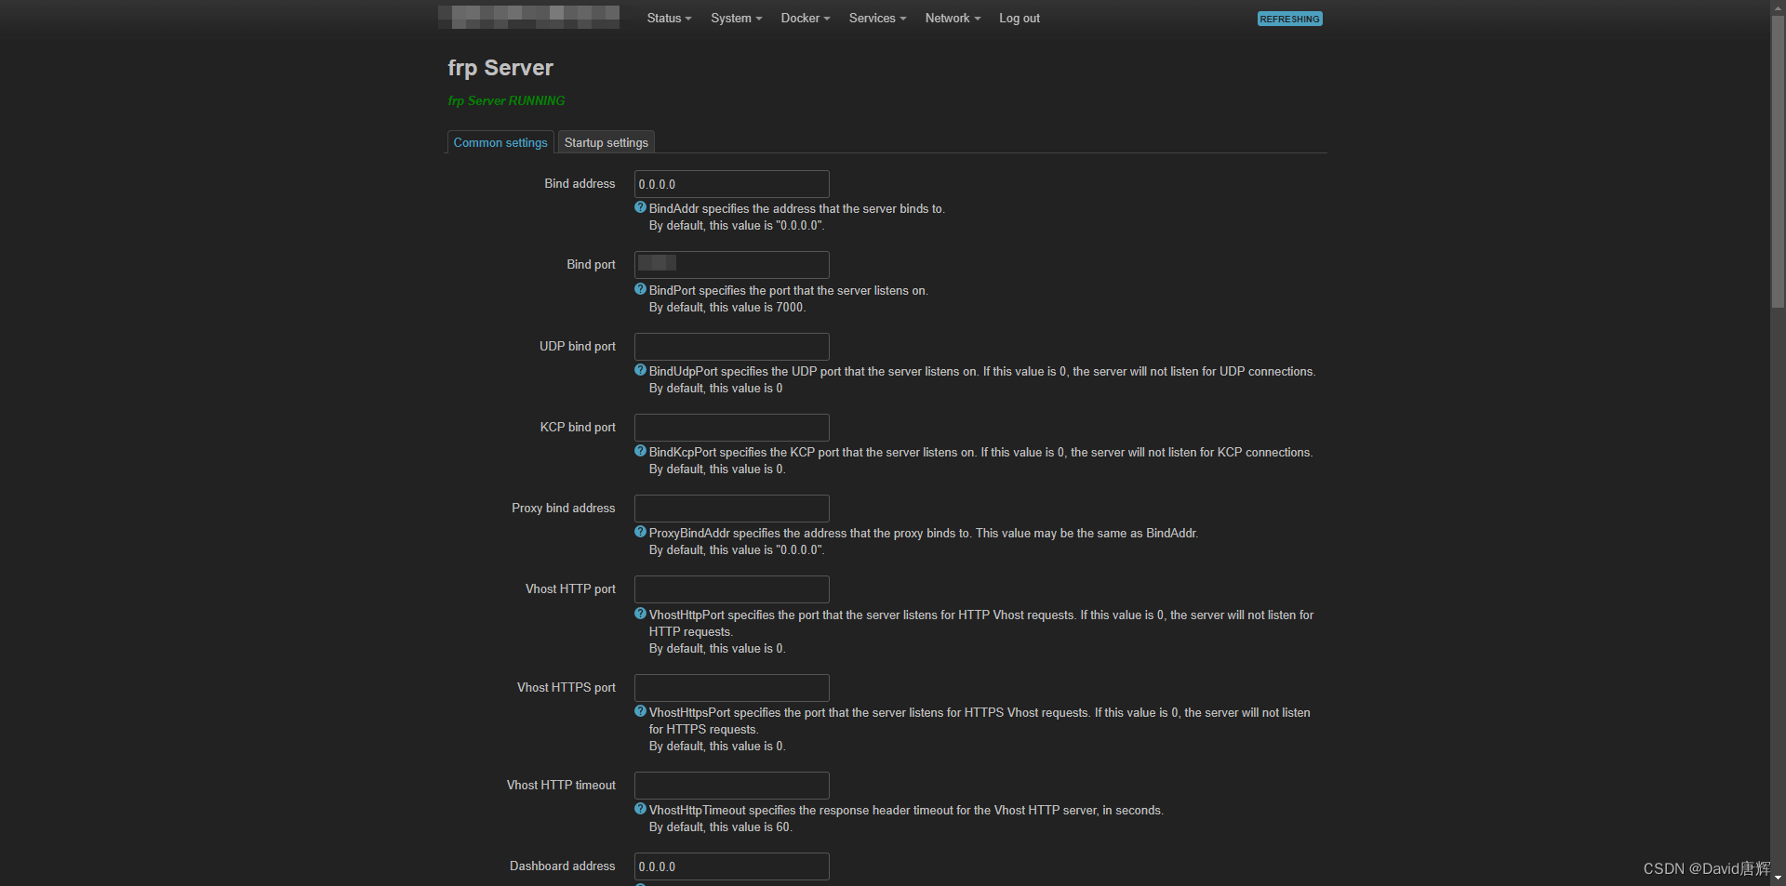Image resolution: width=1786 pixels, height=886 pixels.
Task: Switch to the Common settings tab
Action: click(x=500, y=142)
